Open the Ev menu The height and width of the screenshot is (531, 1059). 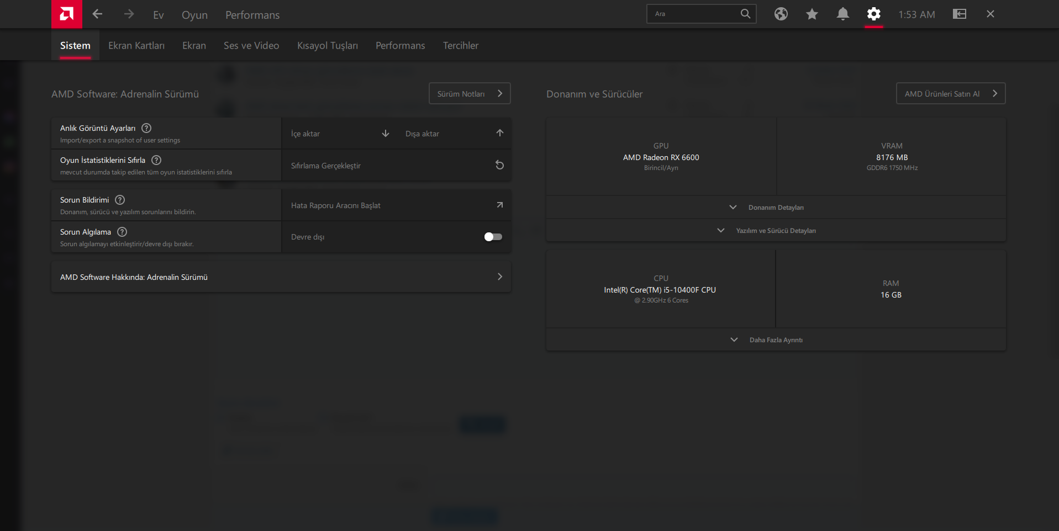click(x=159, y=15)
